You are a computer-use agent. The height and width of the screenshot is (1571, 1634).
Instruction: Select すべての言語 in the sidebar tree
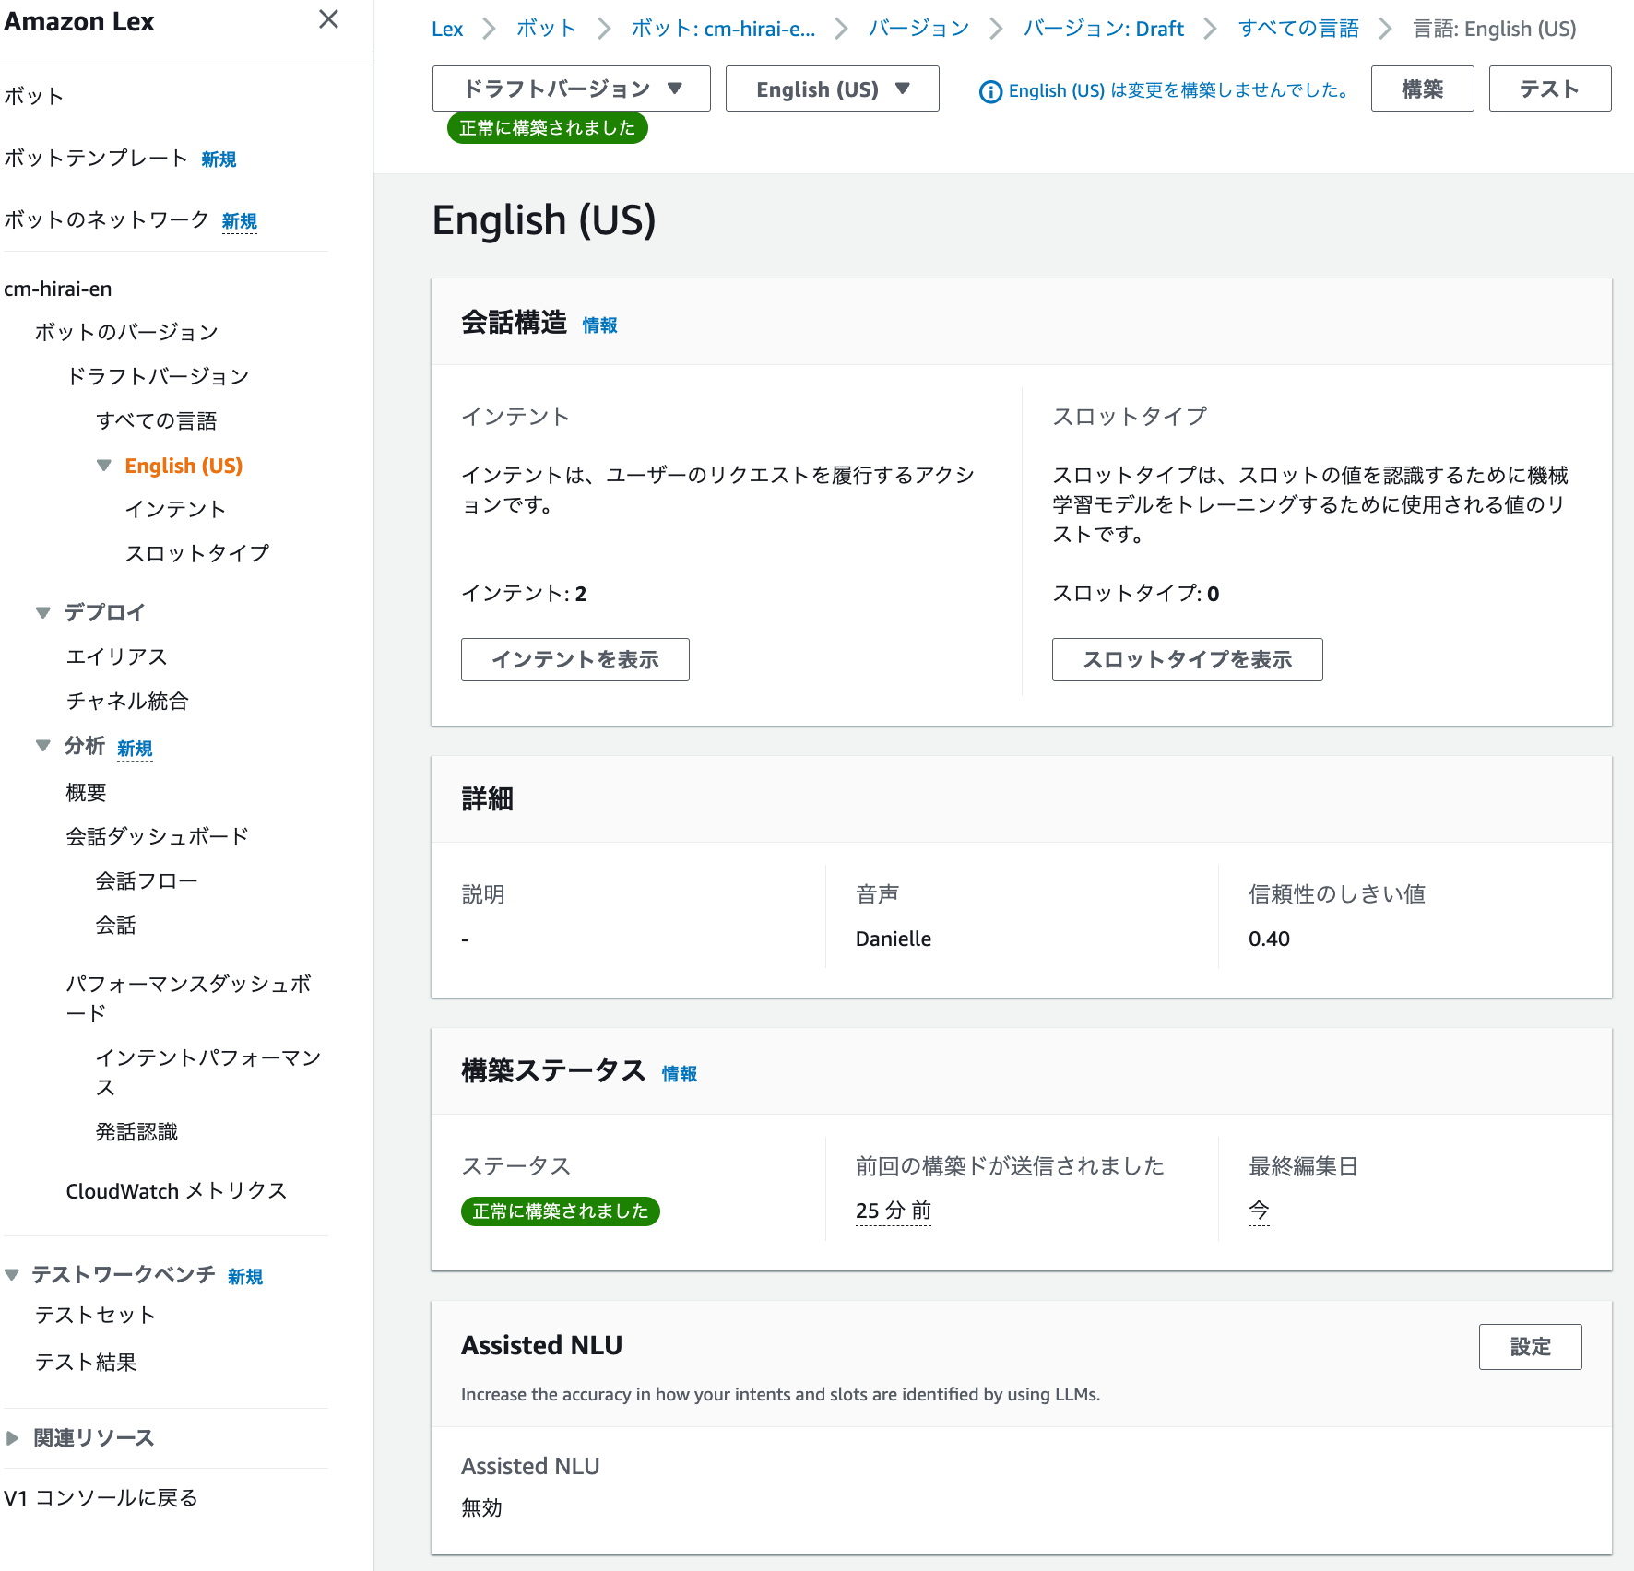pos(157,420)
